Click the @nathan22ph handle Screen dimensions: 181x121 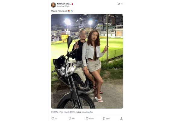pyautogui.click(x=63, y=6)
